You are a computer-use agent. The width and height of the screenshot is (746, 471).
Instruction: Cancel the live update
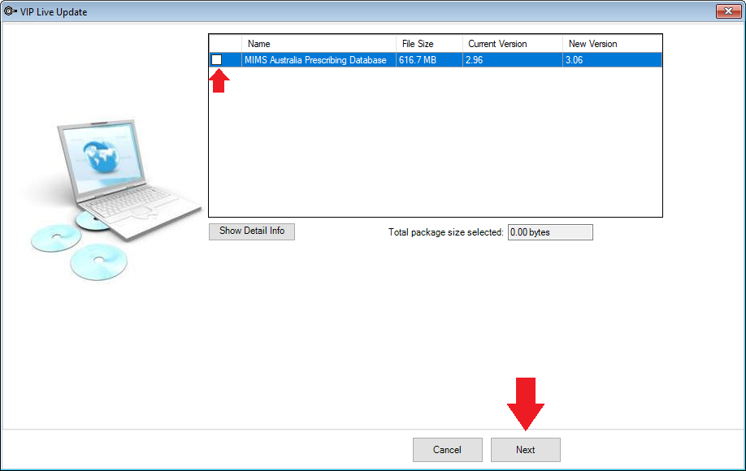click(447, 450)
